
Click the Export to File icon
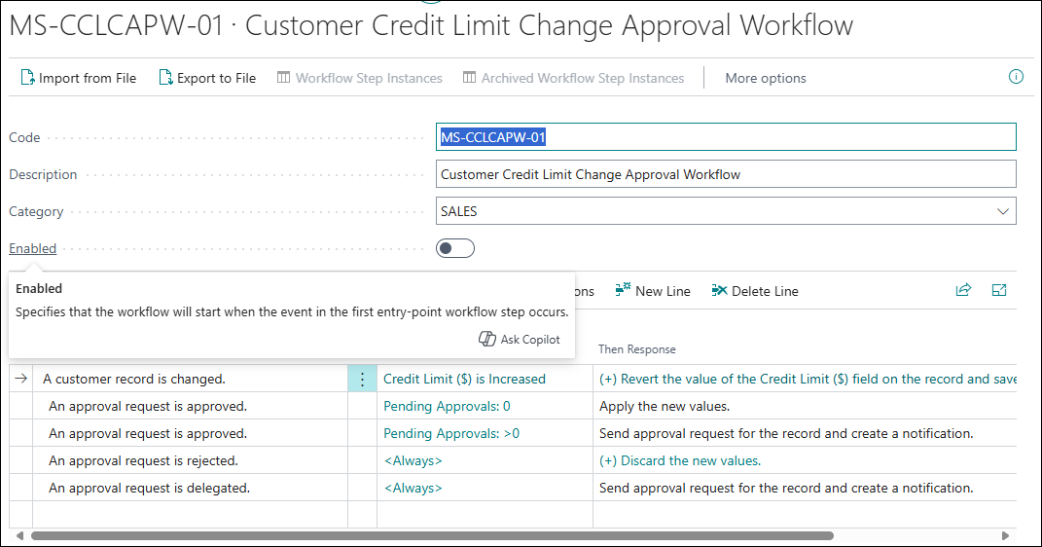click(165, 78)
